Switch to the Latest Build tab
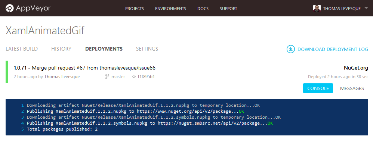 (x=22, y=49)
